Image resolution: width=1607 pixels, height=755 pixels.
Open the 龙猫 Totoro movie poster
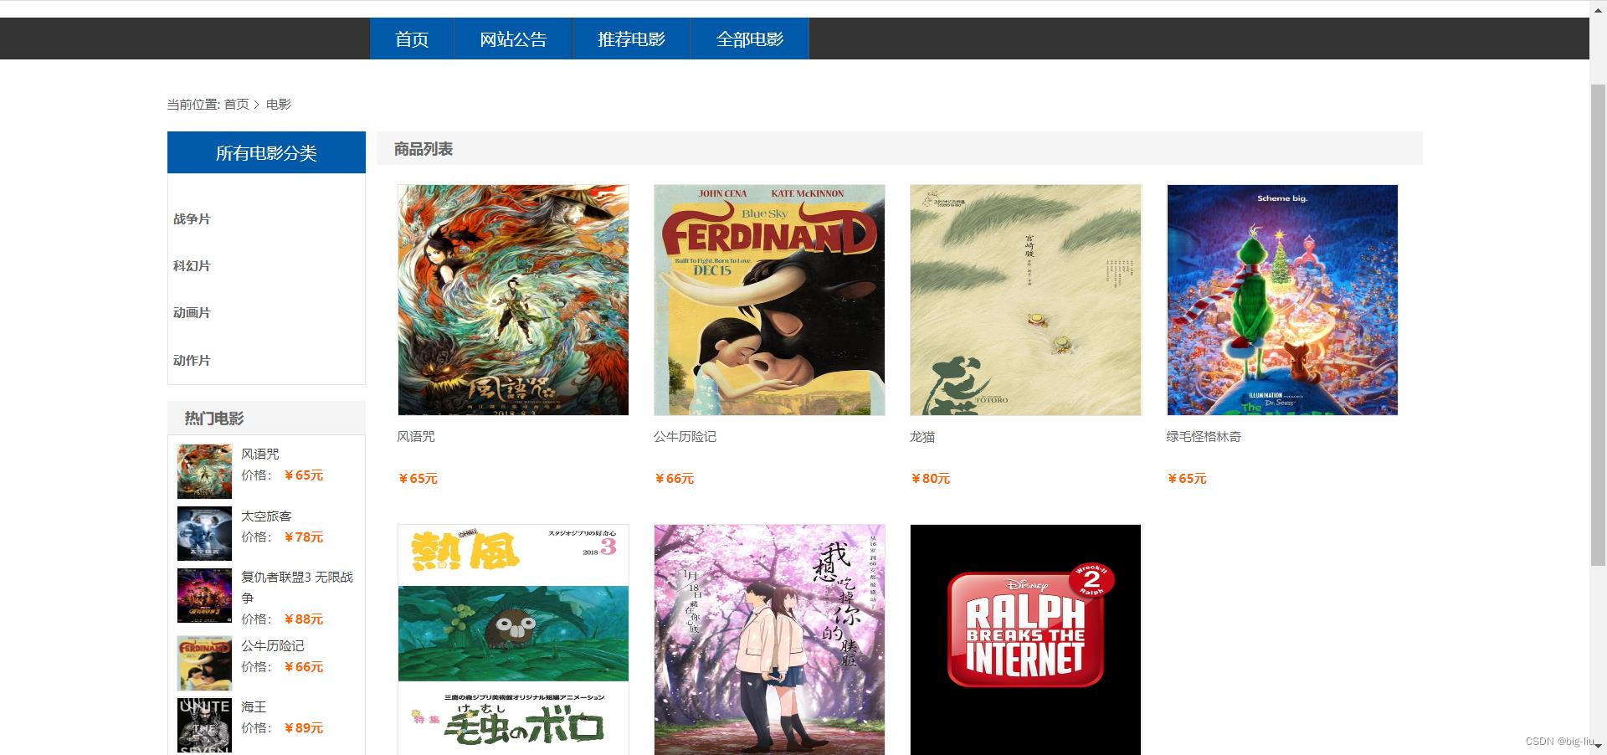pyautogui.click(x=1025, y=300)
